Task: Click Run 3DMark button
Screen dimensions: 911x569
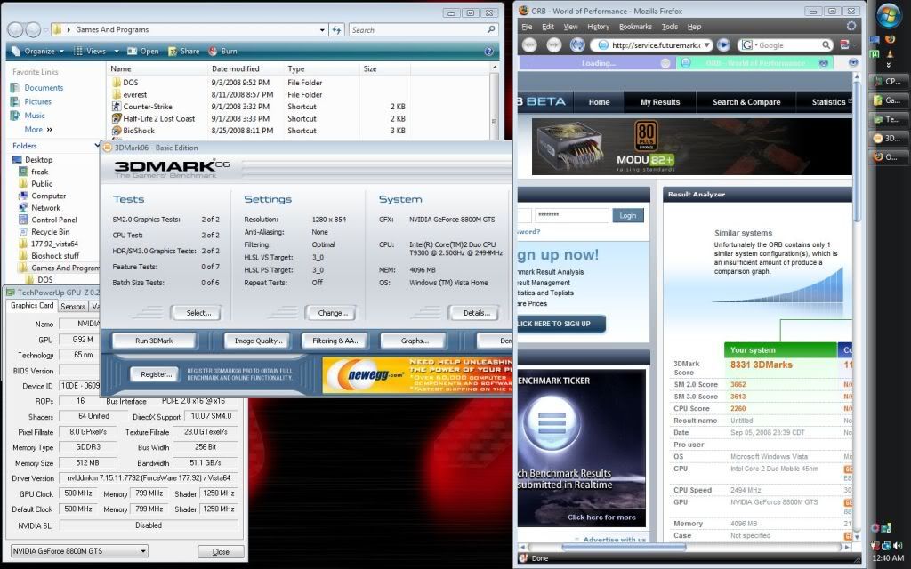Action: (x=153, y=341)
